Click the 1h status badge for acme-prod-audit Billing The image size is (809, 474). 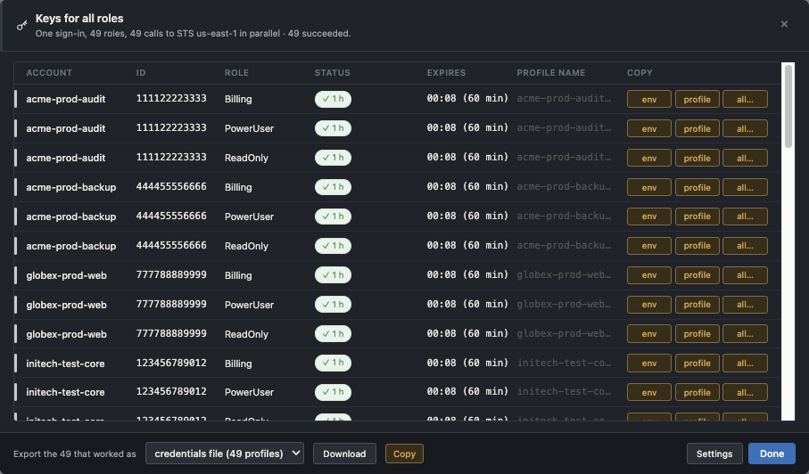pyautogui.click(x=333, y=99)
